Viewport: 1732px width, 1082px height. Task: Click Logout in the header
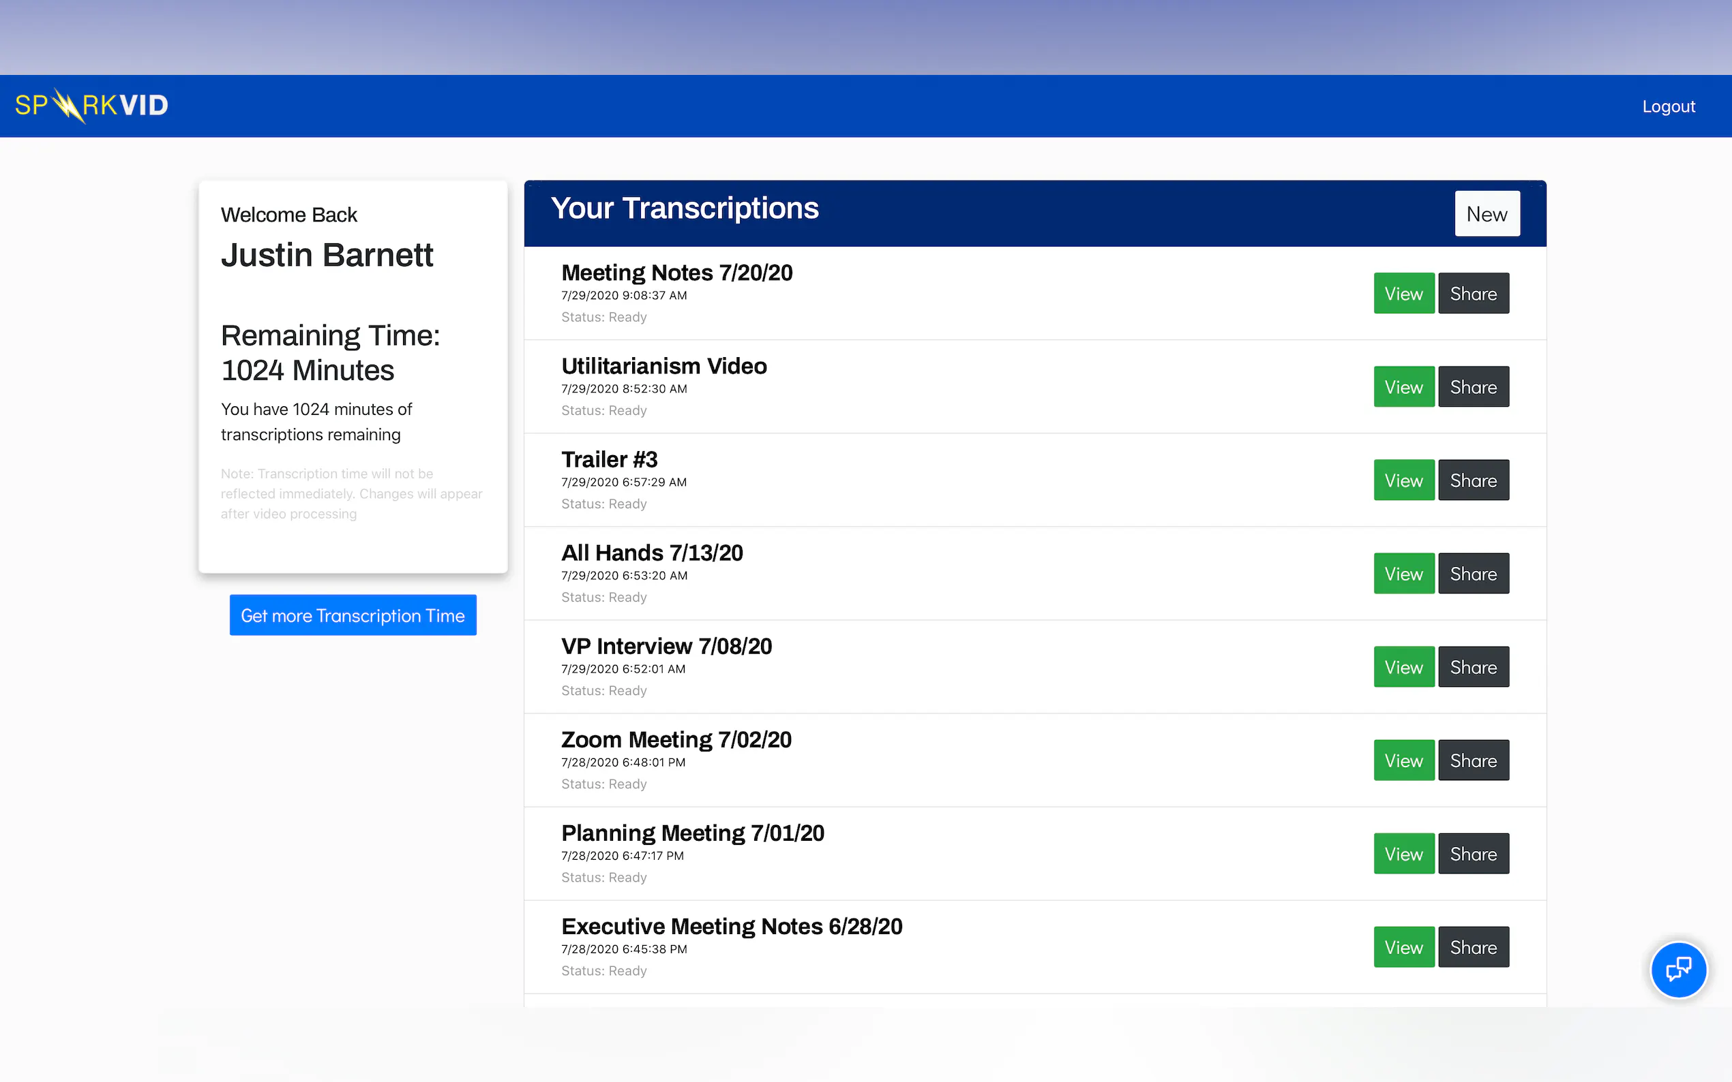pos(1667,106)
